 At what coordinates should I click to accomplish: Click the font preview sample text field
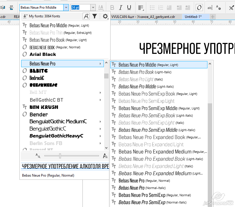(x=65, y=166)
